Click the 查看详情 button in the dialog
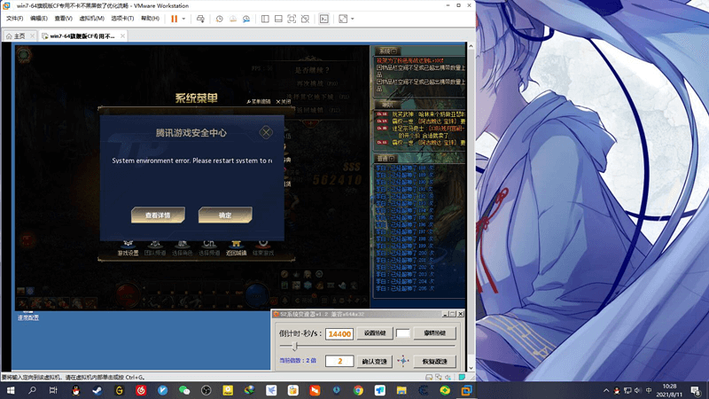This screenshot has height=399, width=709. (158, 215)
